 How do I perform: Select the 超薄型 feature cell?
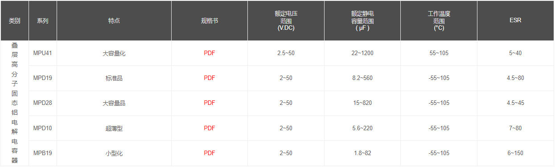pos(114,128)
